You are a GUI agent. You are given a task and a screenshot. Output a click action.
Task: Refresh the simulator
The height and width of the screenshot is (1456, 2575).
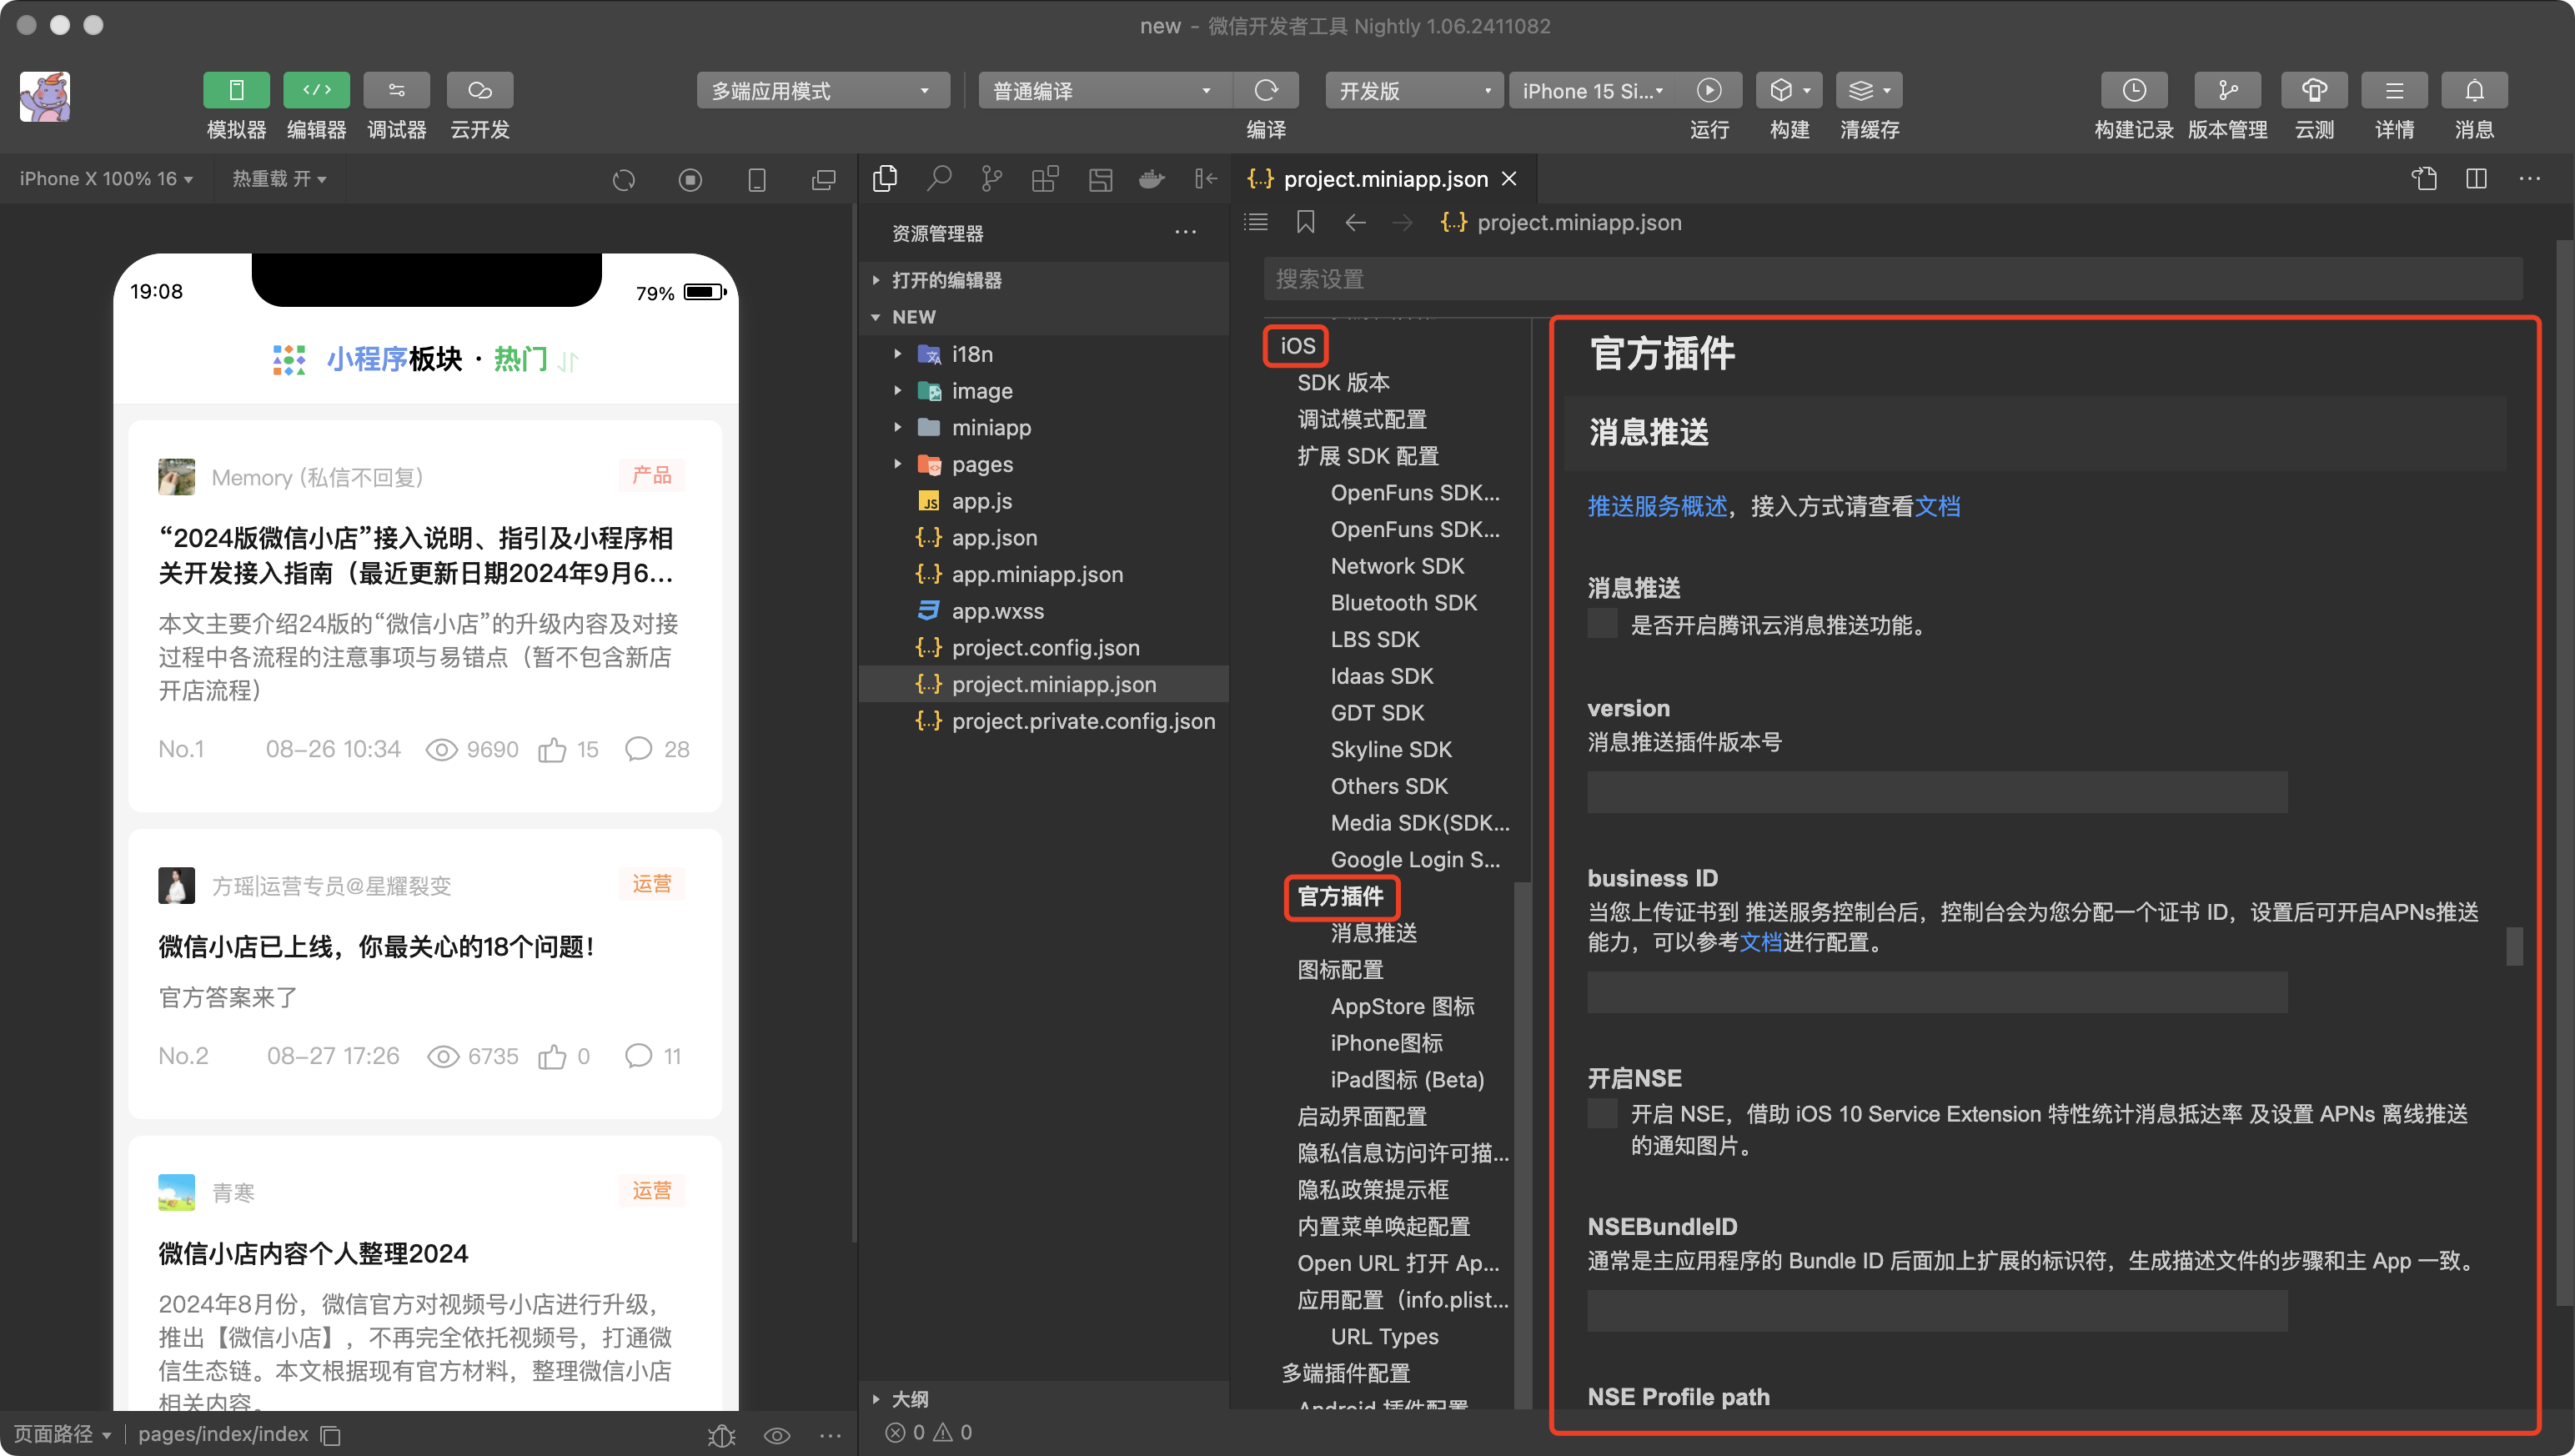tap(623, 179)
